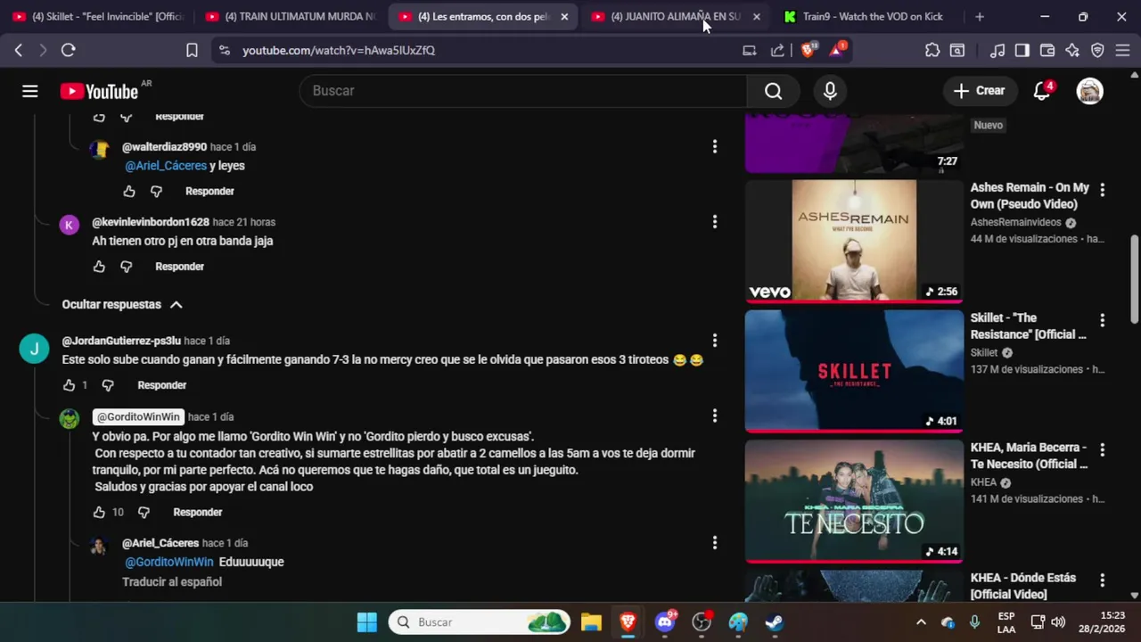This screenshot has height=642, width=1141.
Task: Go back to the previous page
Action: [x=19, y=50]
